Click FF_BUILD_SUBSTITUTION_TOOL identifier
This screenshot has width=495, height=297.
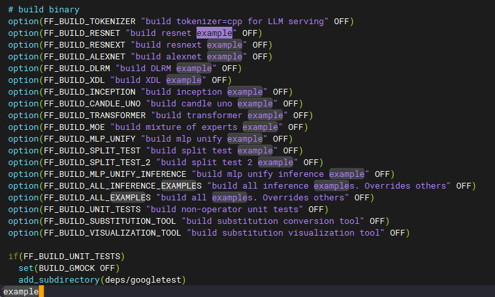110,221
